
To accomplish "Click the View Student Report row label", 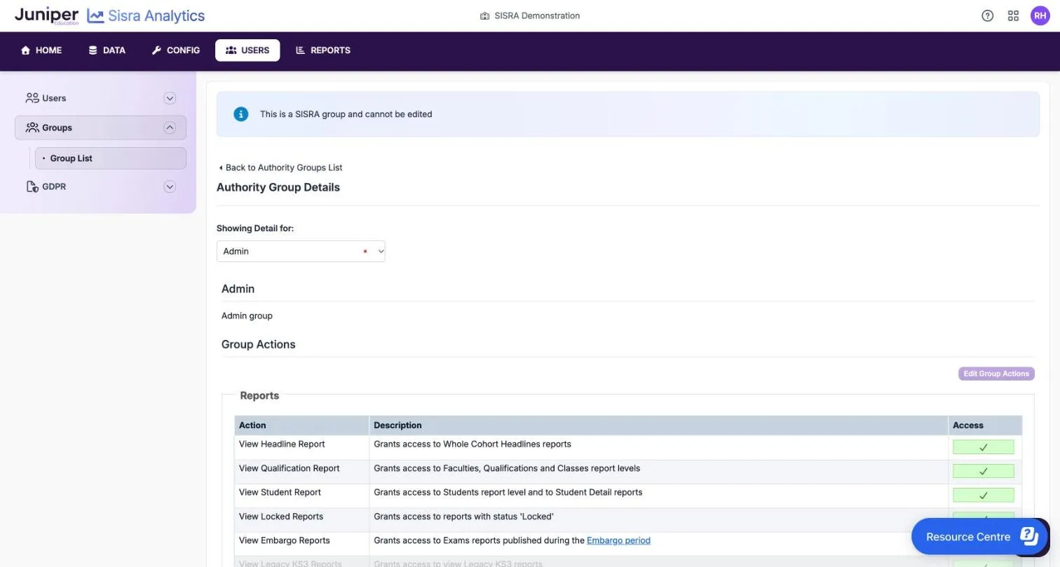I will coord(280,492).
